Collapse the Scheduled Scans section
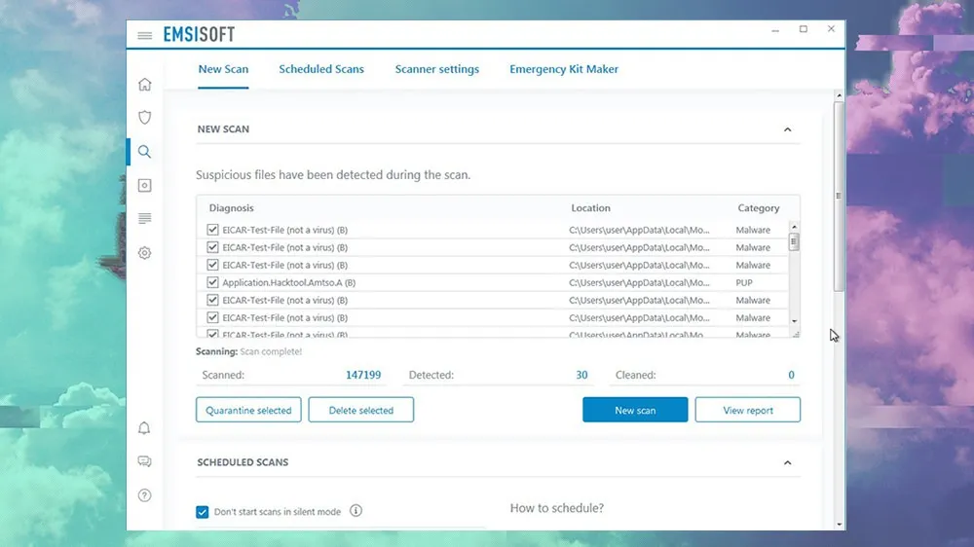 pos(787,463)
